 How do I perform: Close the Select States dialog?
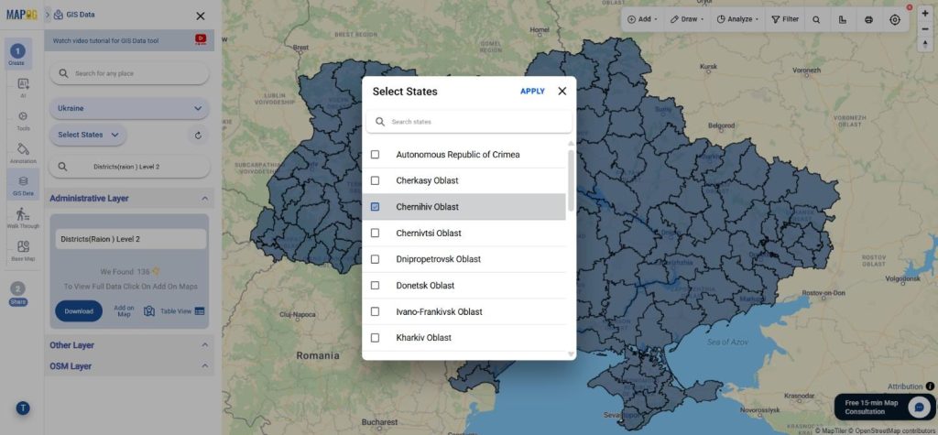pyautogui.click(x=562, y=91)
